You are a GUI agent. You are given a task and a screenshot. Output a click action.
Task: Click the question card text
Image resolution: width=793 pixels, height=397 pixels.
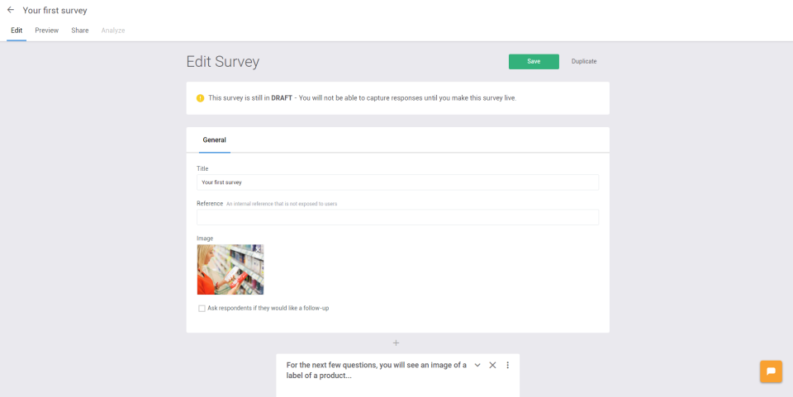click(x=376, y=370)
